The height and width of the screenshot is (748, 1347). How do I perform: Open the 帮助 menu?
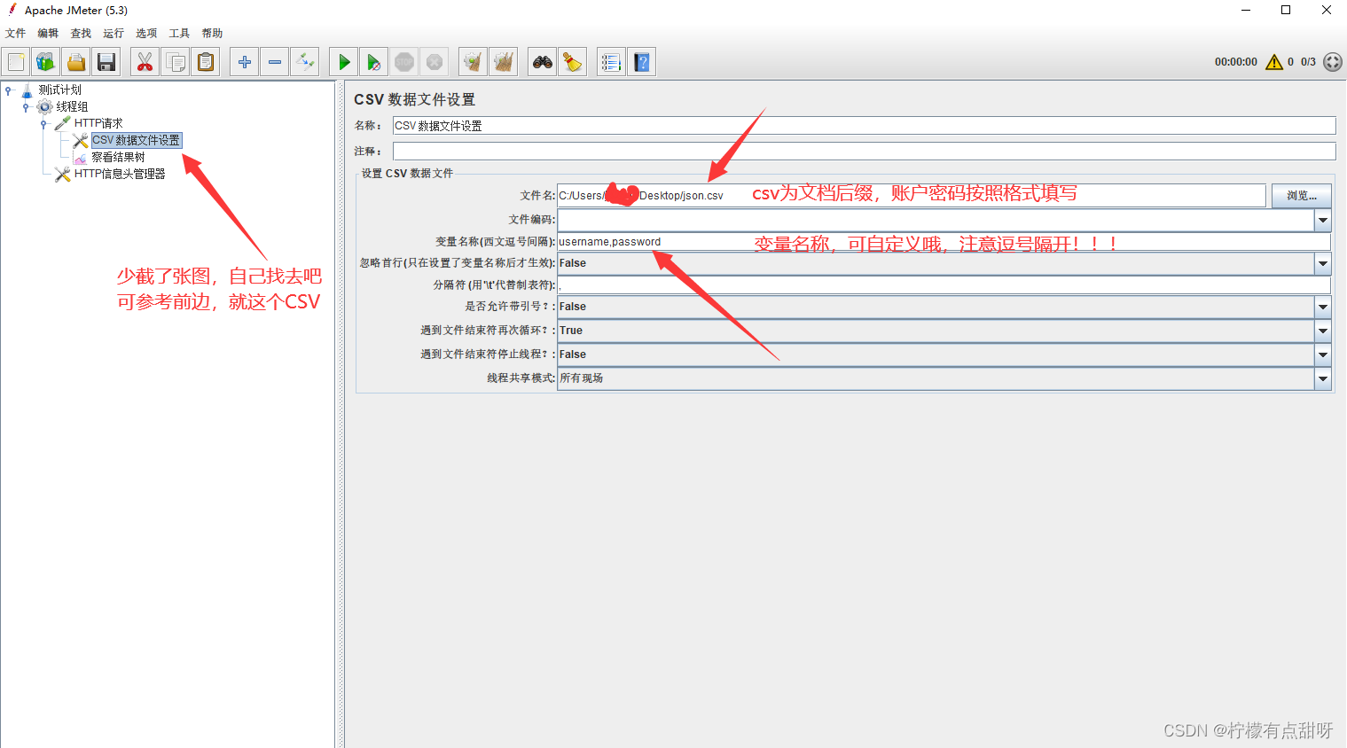(x=212, y=34)
